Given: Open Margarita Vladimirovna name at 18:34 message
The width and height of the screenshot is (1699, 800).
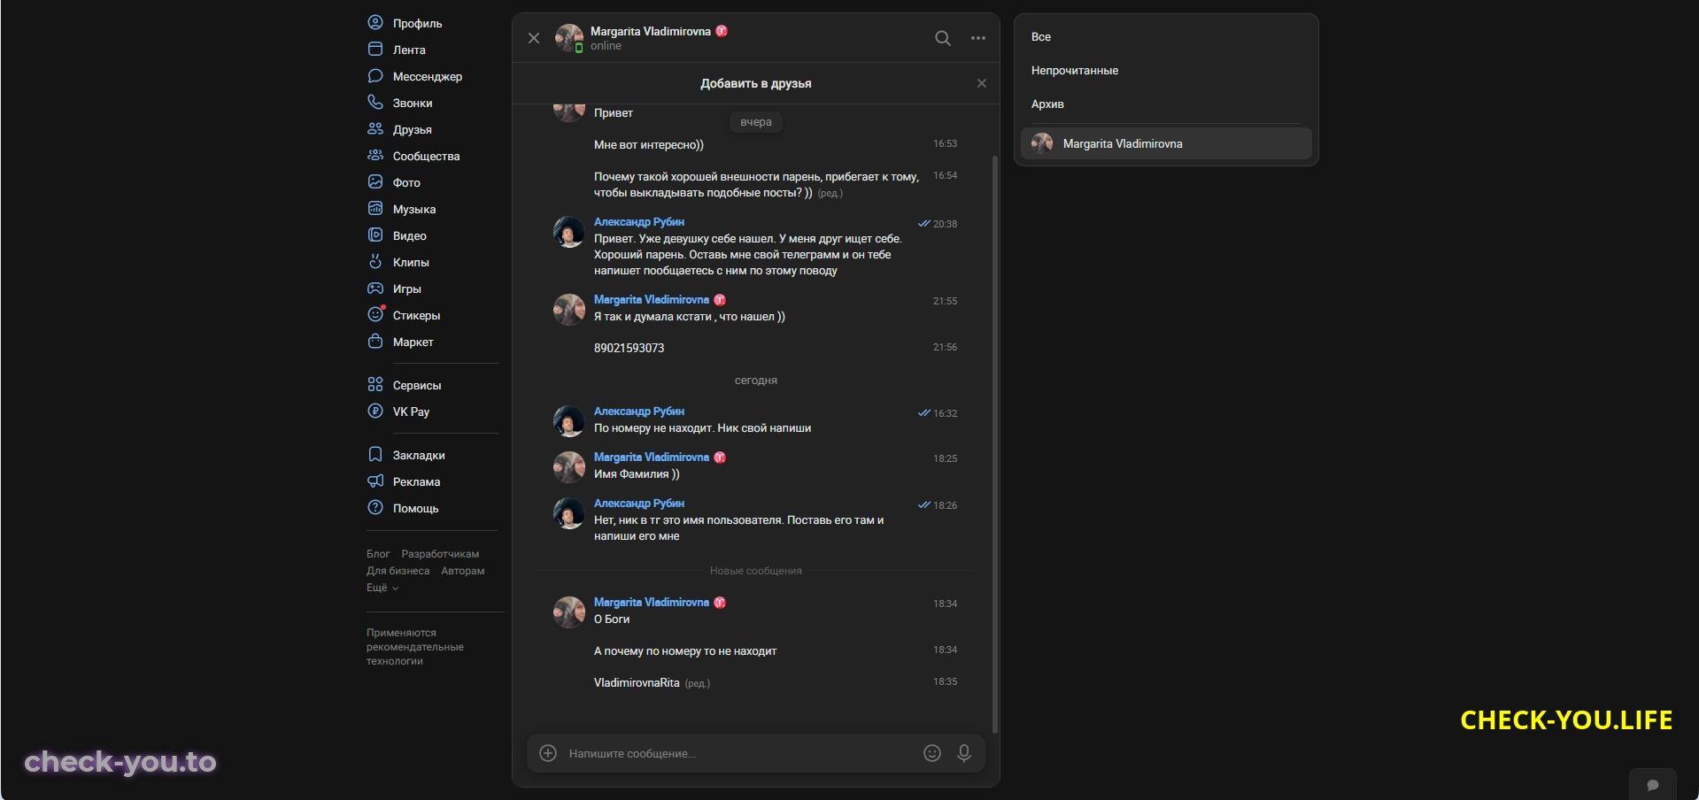Looking at the screenshot, I should [x=652, y=603].
